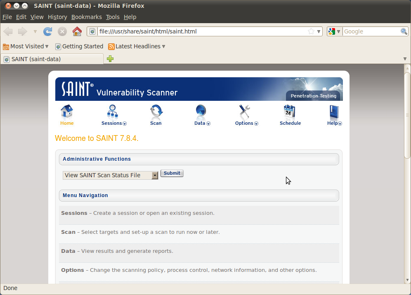Click the Penetration Testing tab
This screenshot has height=295, width=411.
coord(314,96)
